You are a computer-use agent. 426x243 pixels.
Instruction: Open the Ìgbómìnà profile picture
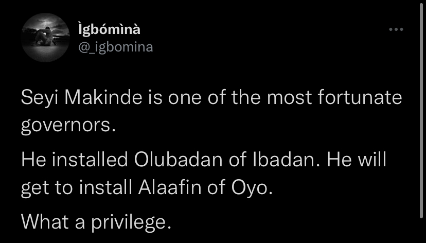[x=46, y=38]
